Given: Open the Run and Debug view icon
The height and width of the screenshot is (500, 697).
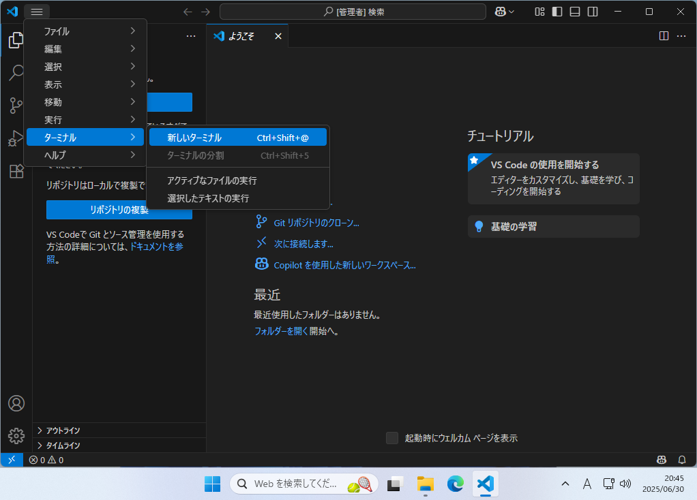Looking at the screenshot, I should pyautogui.click(x=16, y=138).
